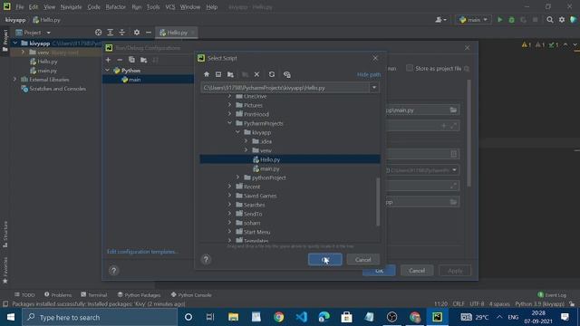
Task: Click the help question mark in Run/Debug Configurations
Action: pos(113,271)
